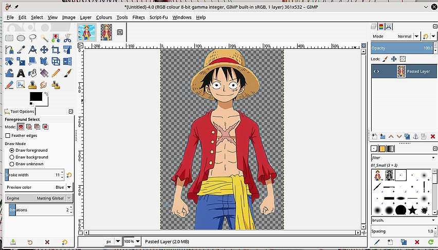This screenshot has width=438, height=250.
Task: Select the Paintbrush tool
Action: (x=67, y=73)
